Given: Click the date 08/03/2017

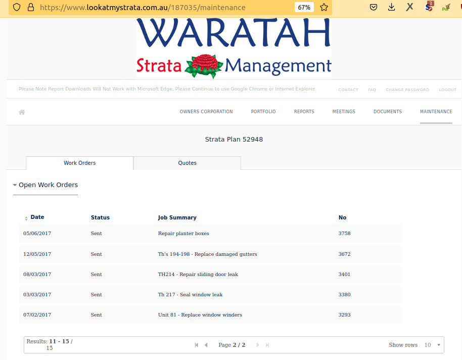Looking at the screenshot, I should pyautogui.click(x=37, y=275).
